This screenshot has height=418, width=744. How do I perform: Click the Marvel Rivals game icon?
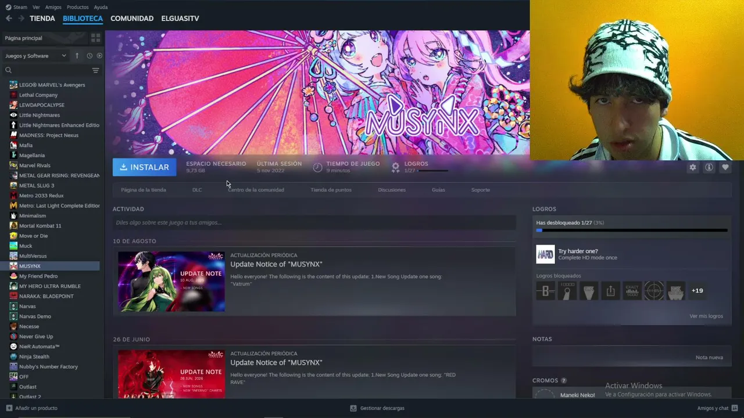pyautogui.click(x=13, y=165)
